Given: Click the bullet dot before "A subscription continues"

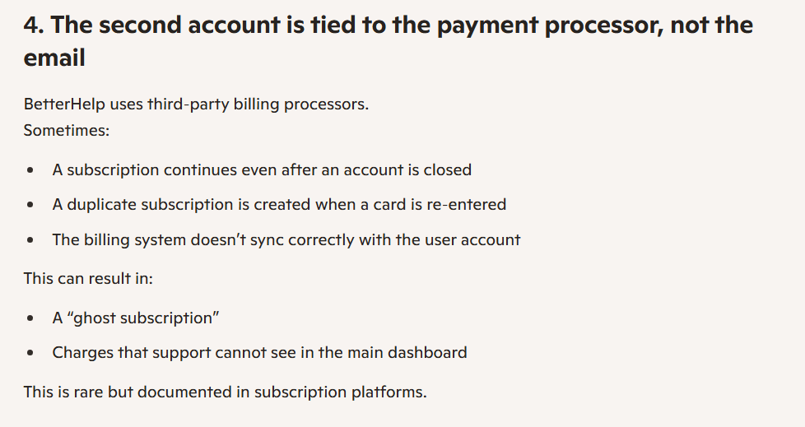Looking at the screenshot, I should 30,170.
